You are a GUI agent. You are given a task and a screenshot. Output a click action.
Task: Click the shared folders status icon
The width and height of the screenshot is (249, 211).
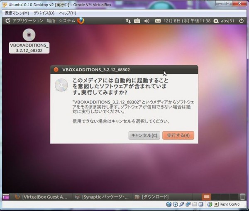click(x=194, y=204)
